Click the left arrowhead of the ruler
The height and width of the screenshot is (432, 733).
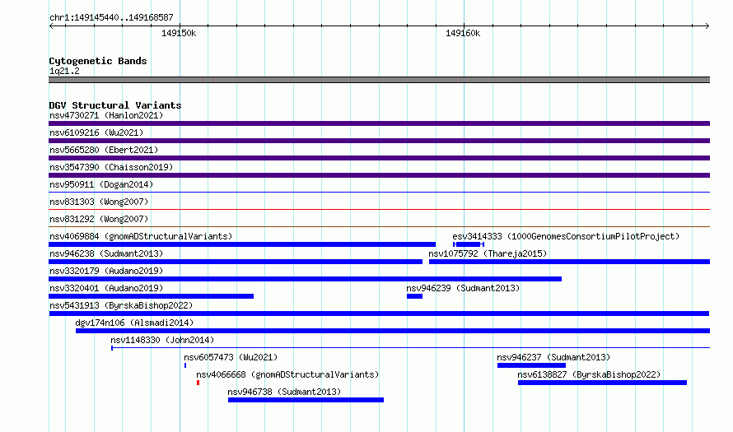51,26
